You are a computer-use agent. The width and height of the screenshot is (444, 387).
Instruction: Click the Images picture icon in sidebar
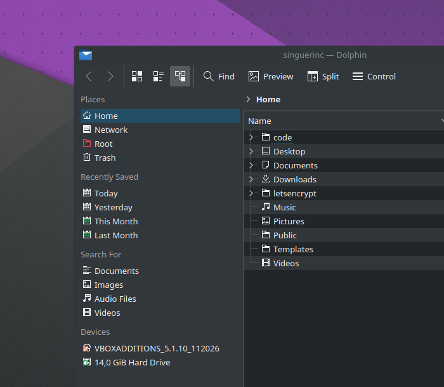tap(87, 284)
